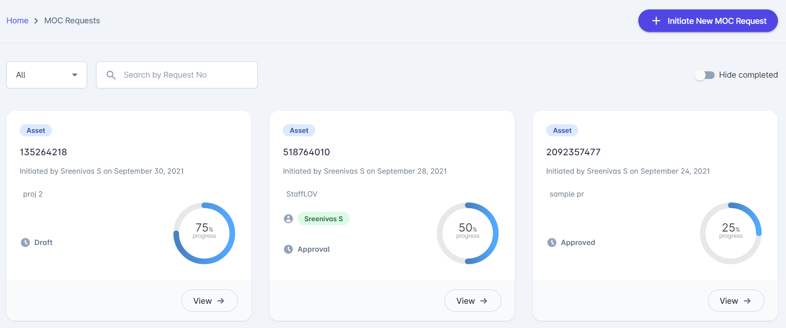Image resolution: width=786 pixels, height=328 pixels.
Task: Toggle the Hide completed switch
Action: click(x=704, y=75)
